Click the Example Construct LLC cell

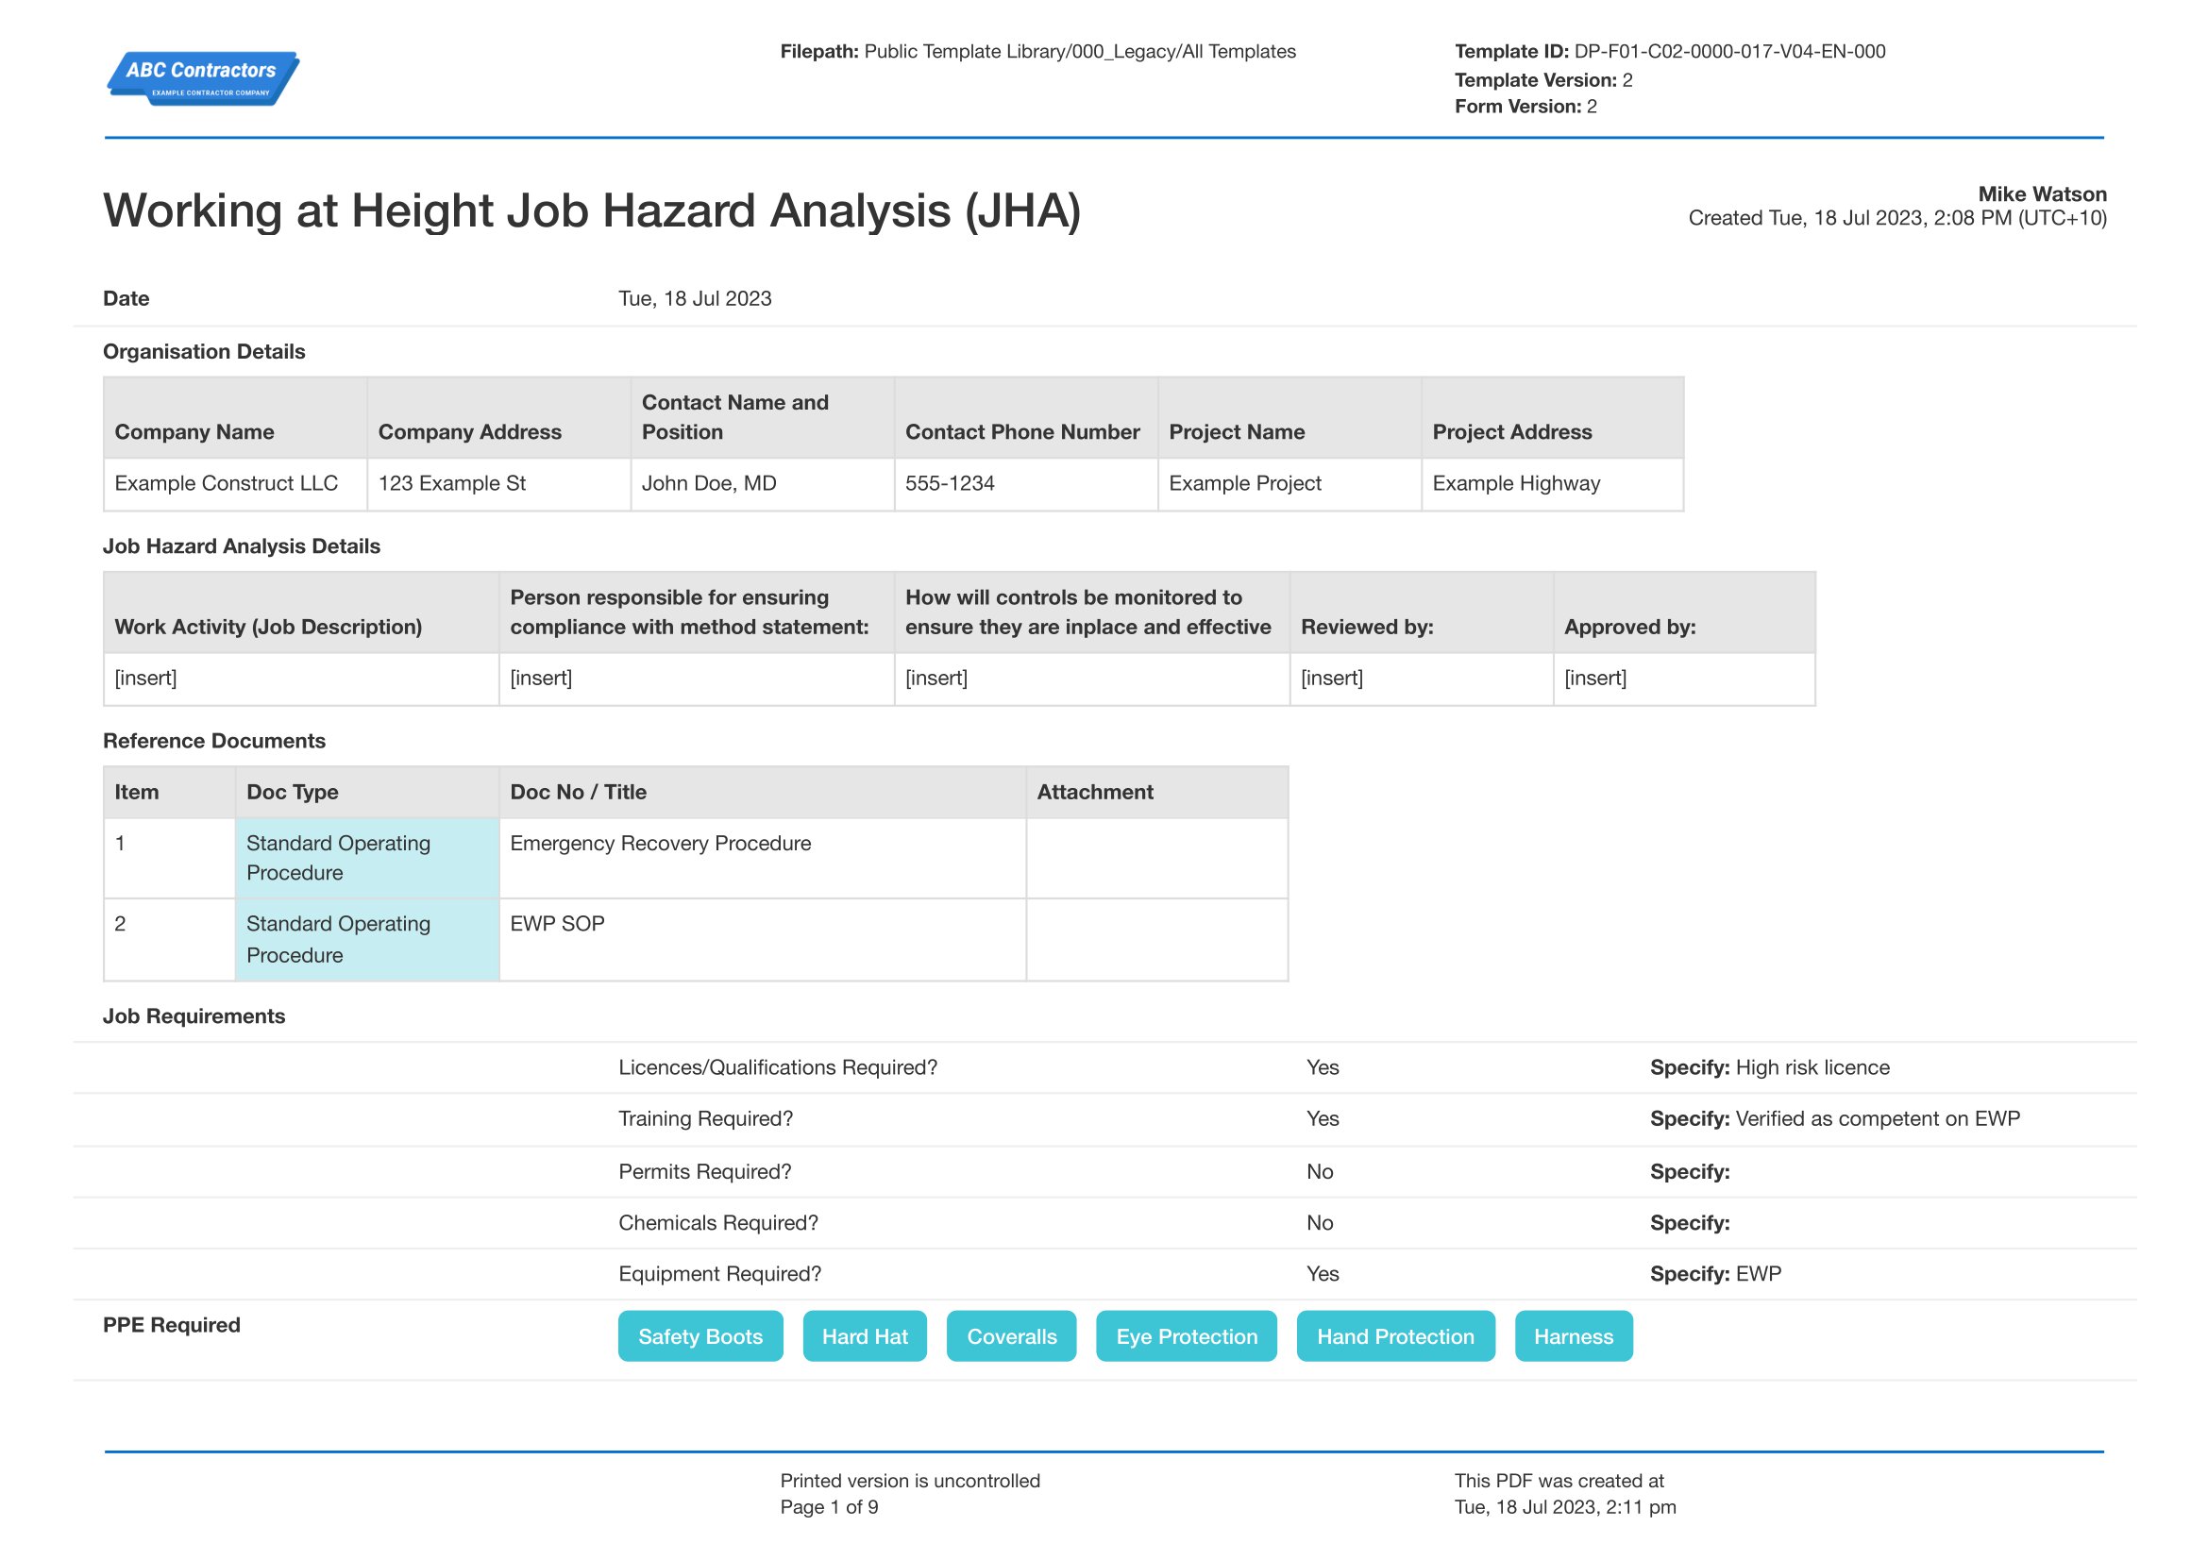pyautogui.click(x=236, y=484)
